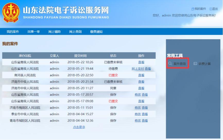Click the 同意 status cell
This screenshot has height=140, width=223.
pos(113,88)
